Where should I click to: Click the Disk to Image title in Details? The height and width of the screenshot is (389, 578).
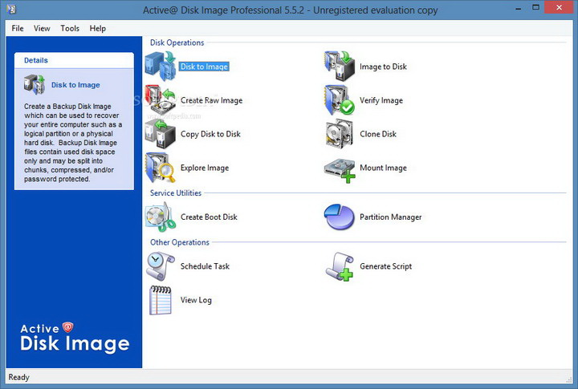coord(75,85)
